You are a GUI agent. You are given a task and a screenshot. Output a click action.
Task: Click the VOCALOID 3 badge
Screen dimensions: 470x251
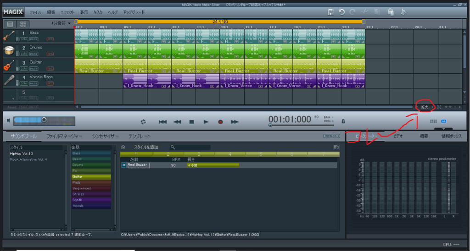pos(331,136)
